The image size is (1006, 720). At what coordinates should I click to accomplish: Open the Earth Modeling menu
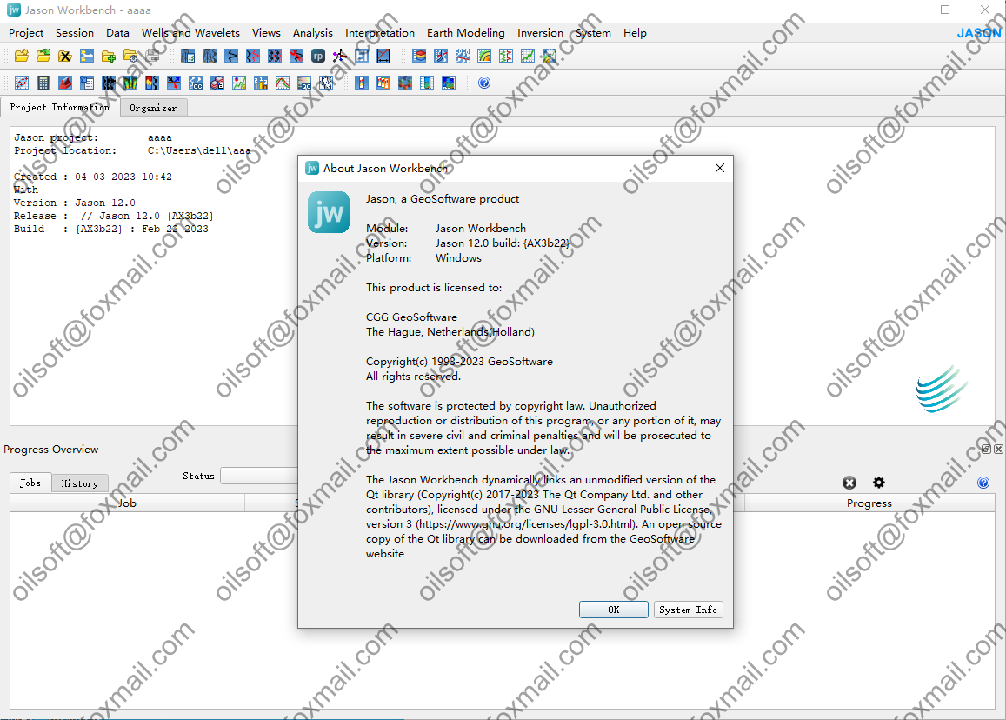466,33
